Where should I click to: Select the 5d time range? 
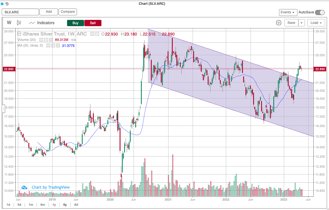(19, 205)
